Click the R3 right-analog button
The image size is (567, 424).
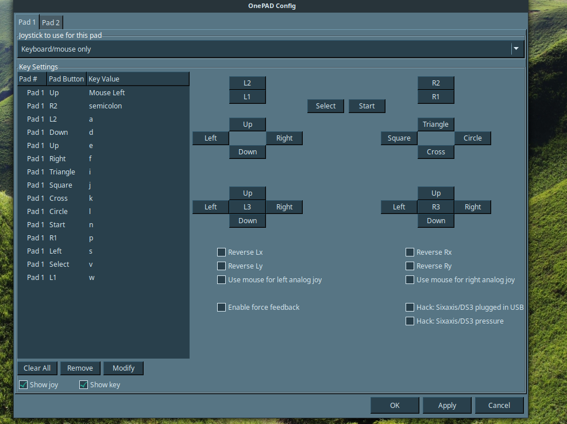pyautogui.click(x=435, y=207)
